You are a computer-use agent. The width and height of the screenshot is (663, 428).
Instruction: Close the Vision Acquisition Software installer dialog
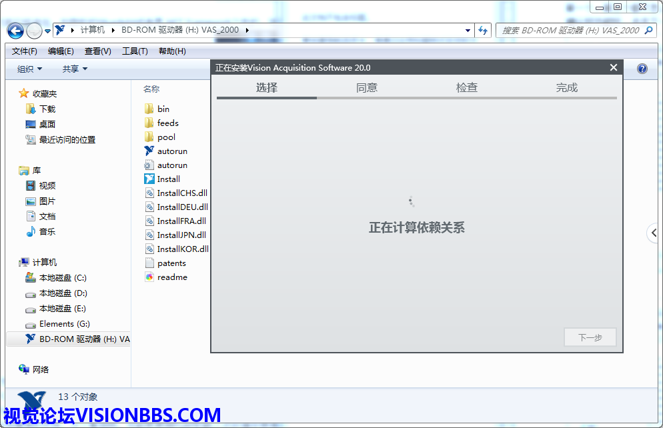coord(614,67)
